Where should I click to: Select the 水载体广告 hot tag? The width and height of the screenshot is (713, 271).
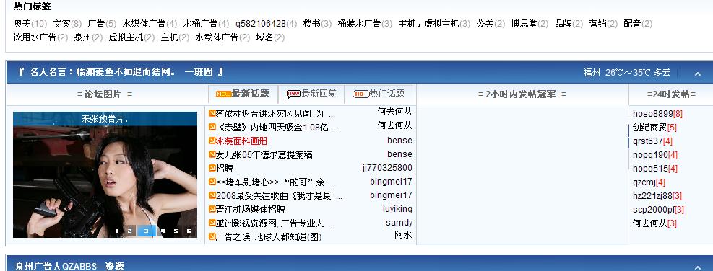217,37
